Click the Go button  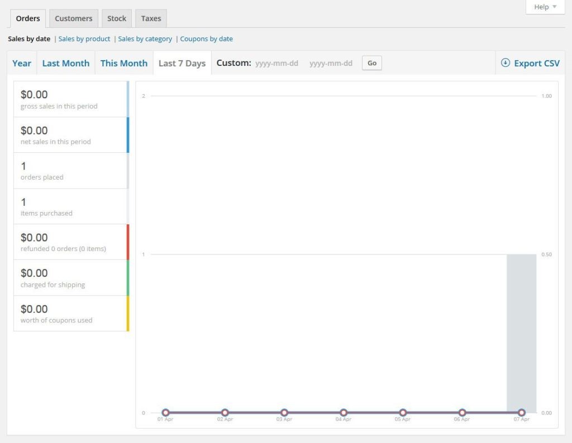click(x=372, y=63)
